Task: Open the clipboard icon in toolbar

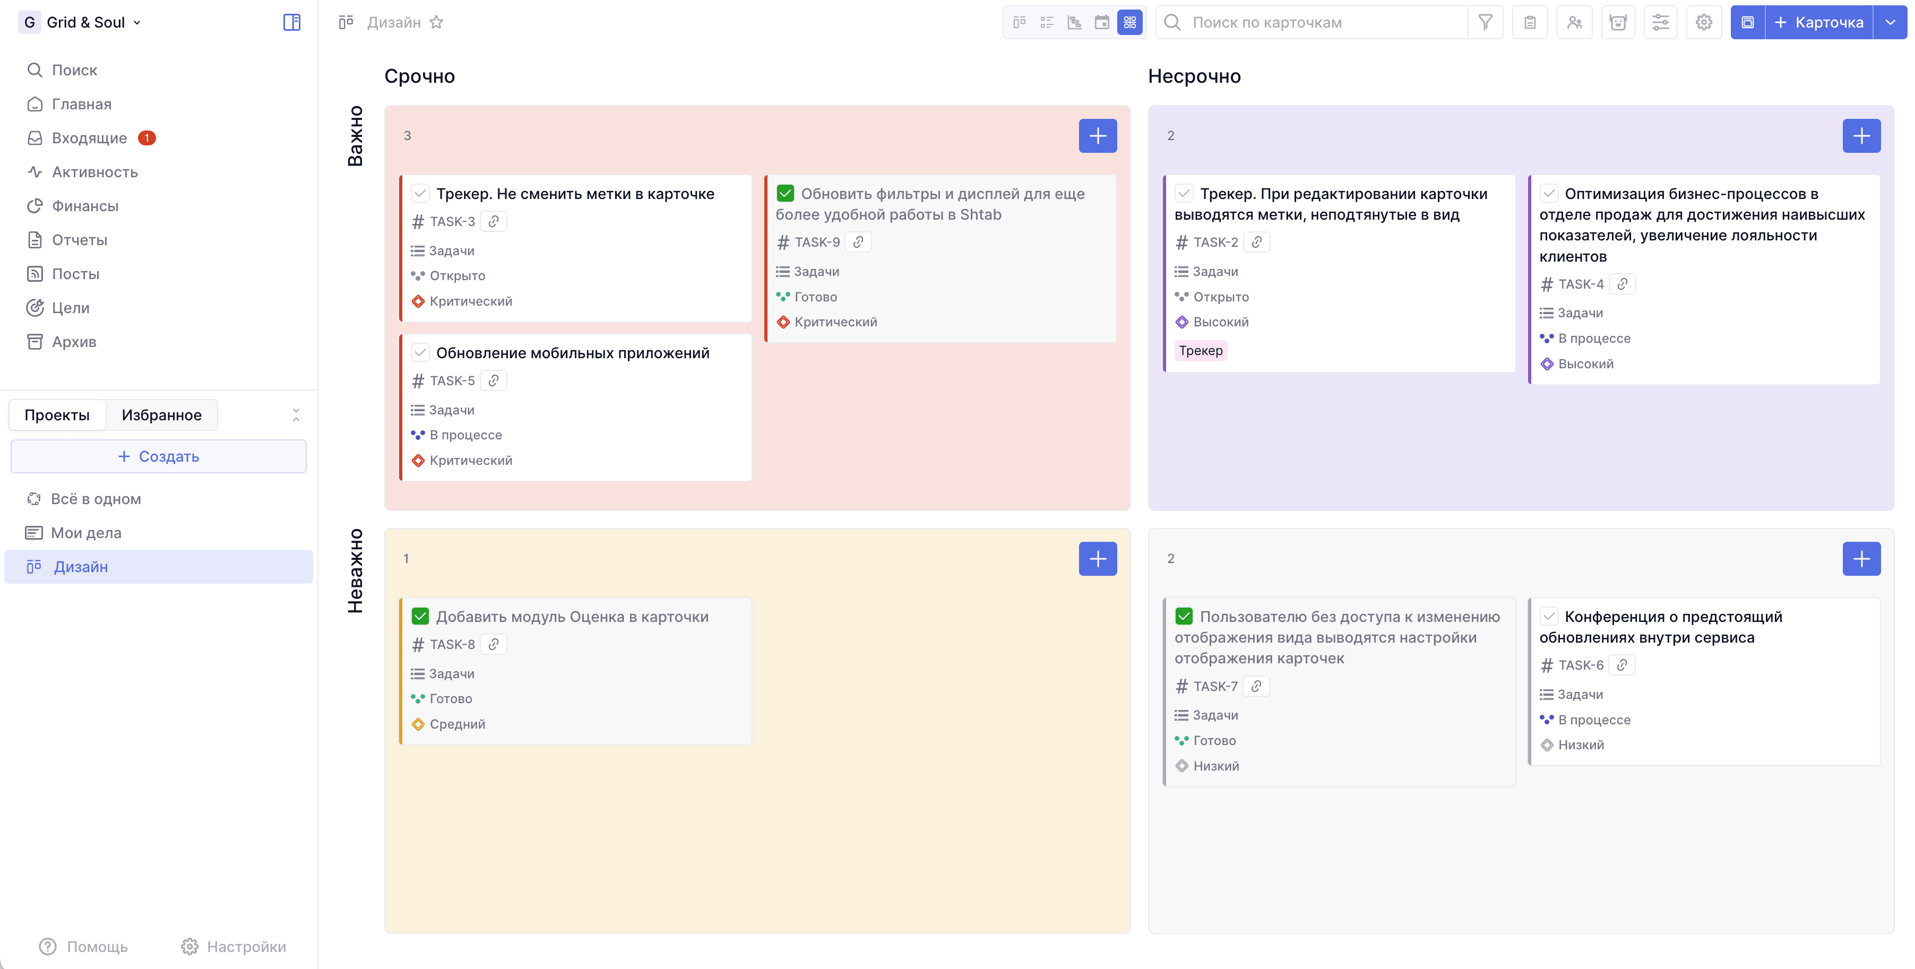Action: pyautogui.click(x=1530, y=22)
